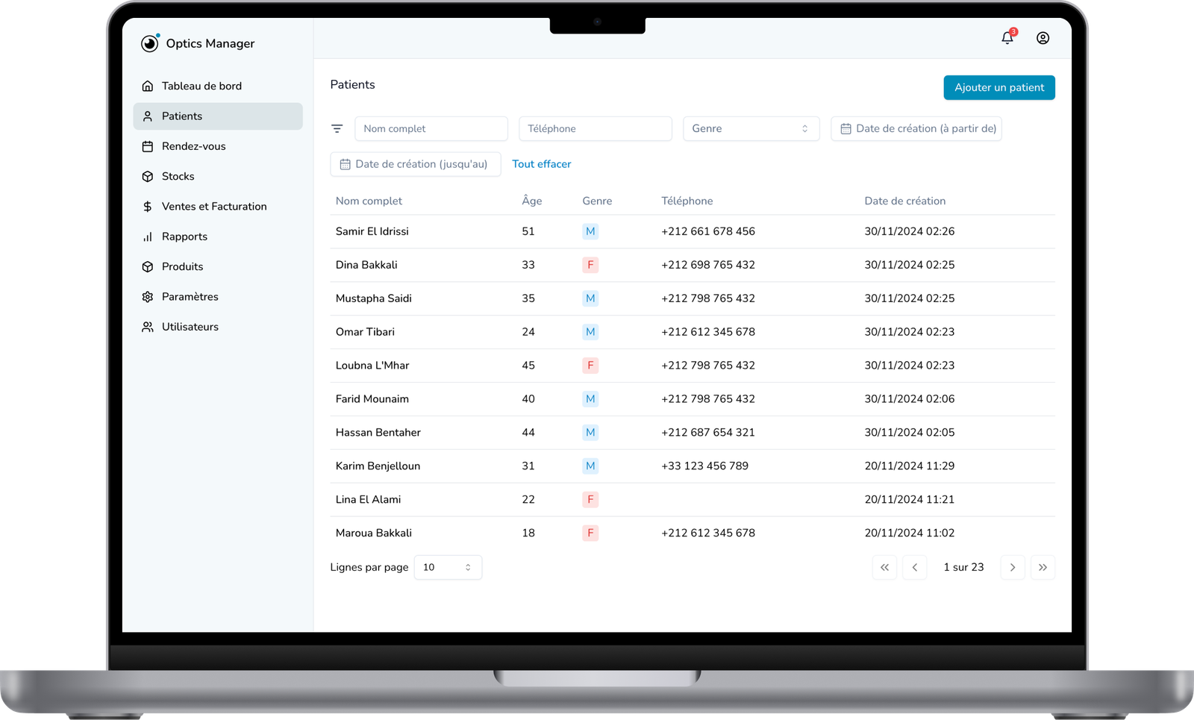Image resolution: width=1194 pixels, height=720 pixels.
Task: Open Date de création (à partir de) picker
Action: click(x=916, y=128)
